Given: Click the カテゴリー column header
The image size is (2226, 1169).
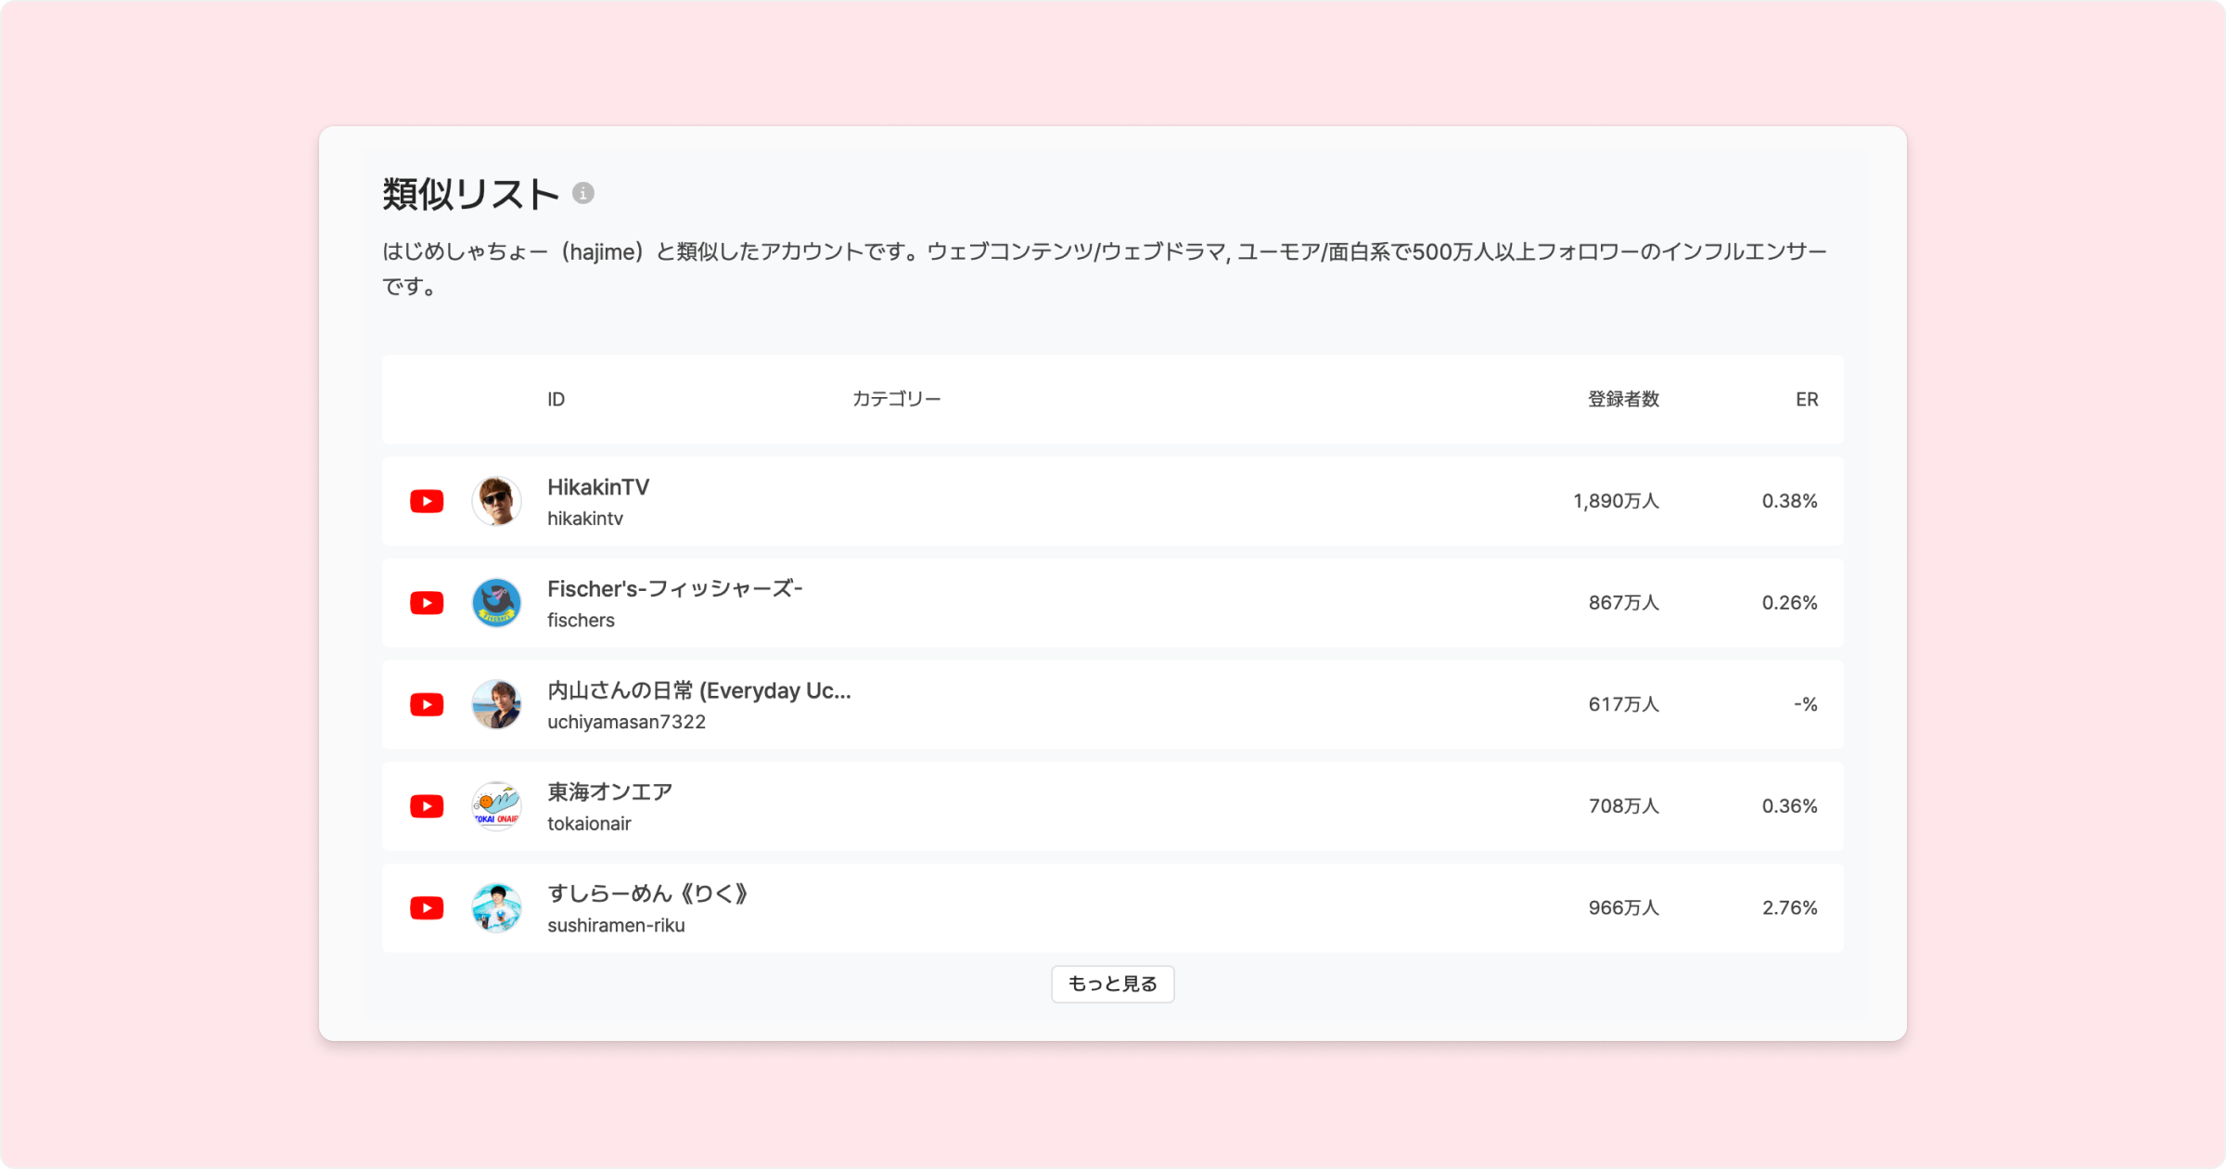Looking at the screenshot, I should (x=896, y=399).
